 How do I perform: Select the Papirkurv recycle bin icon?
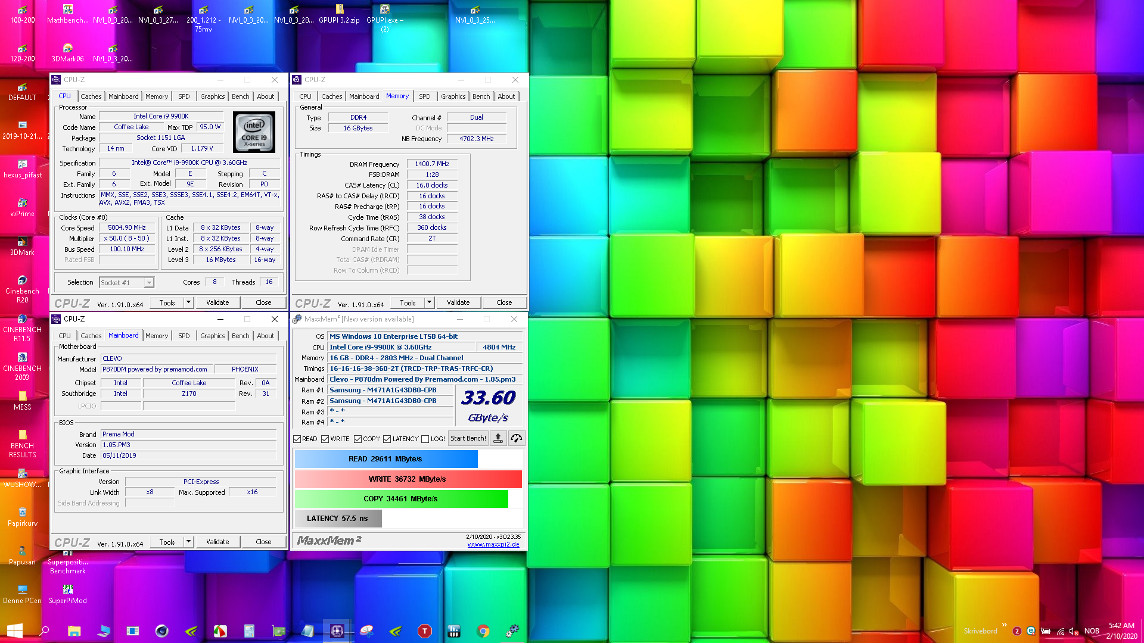click(22, 517)
